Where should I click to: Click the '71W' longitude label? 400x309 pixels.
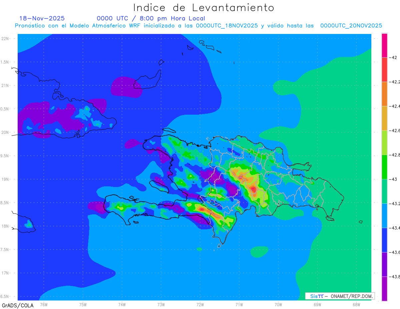239,304
